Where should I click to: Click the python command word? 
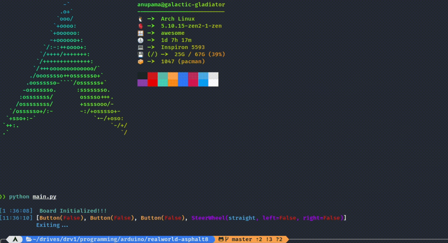pyautogui.click(x=19, y=197)
